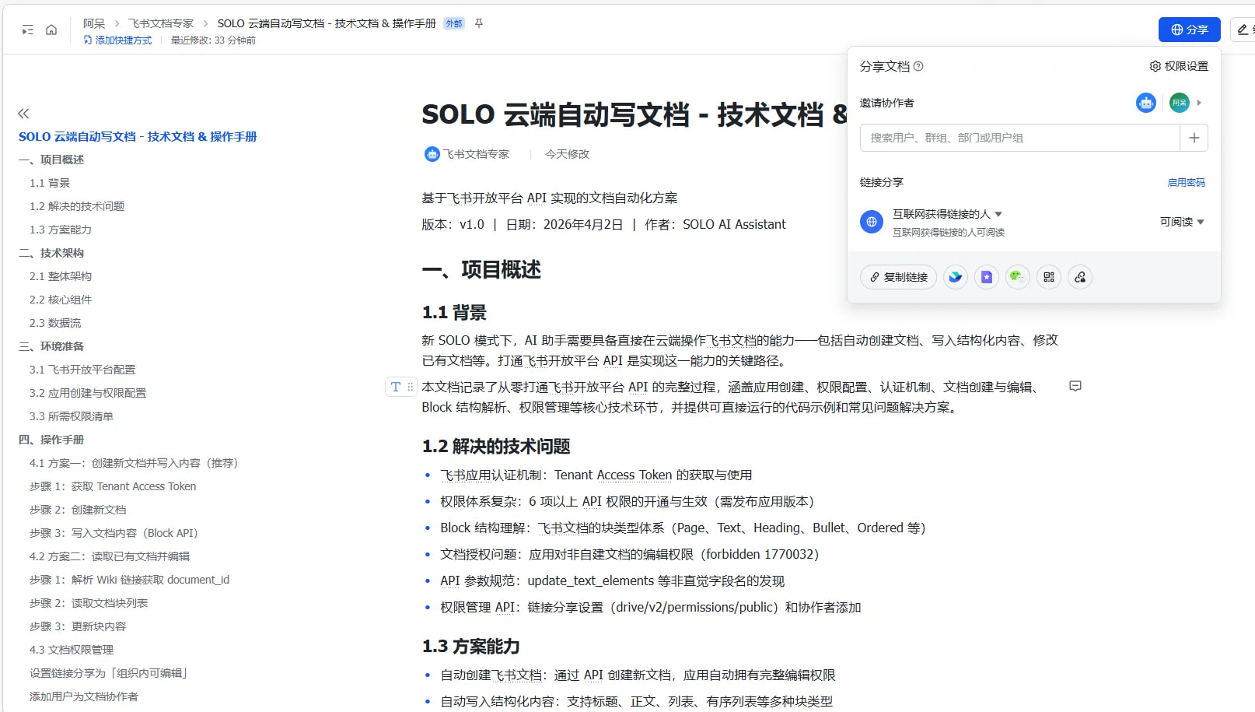This screenshot has width=1255, height=712.
Task: Toggle the sidebar navigation menu icon
Action: point(28,30)
